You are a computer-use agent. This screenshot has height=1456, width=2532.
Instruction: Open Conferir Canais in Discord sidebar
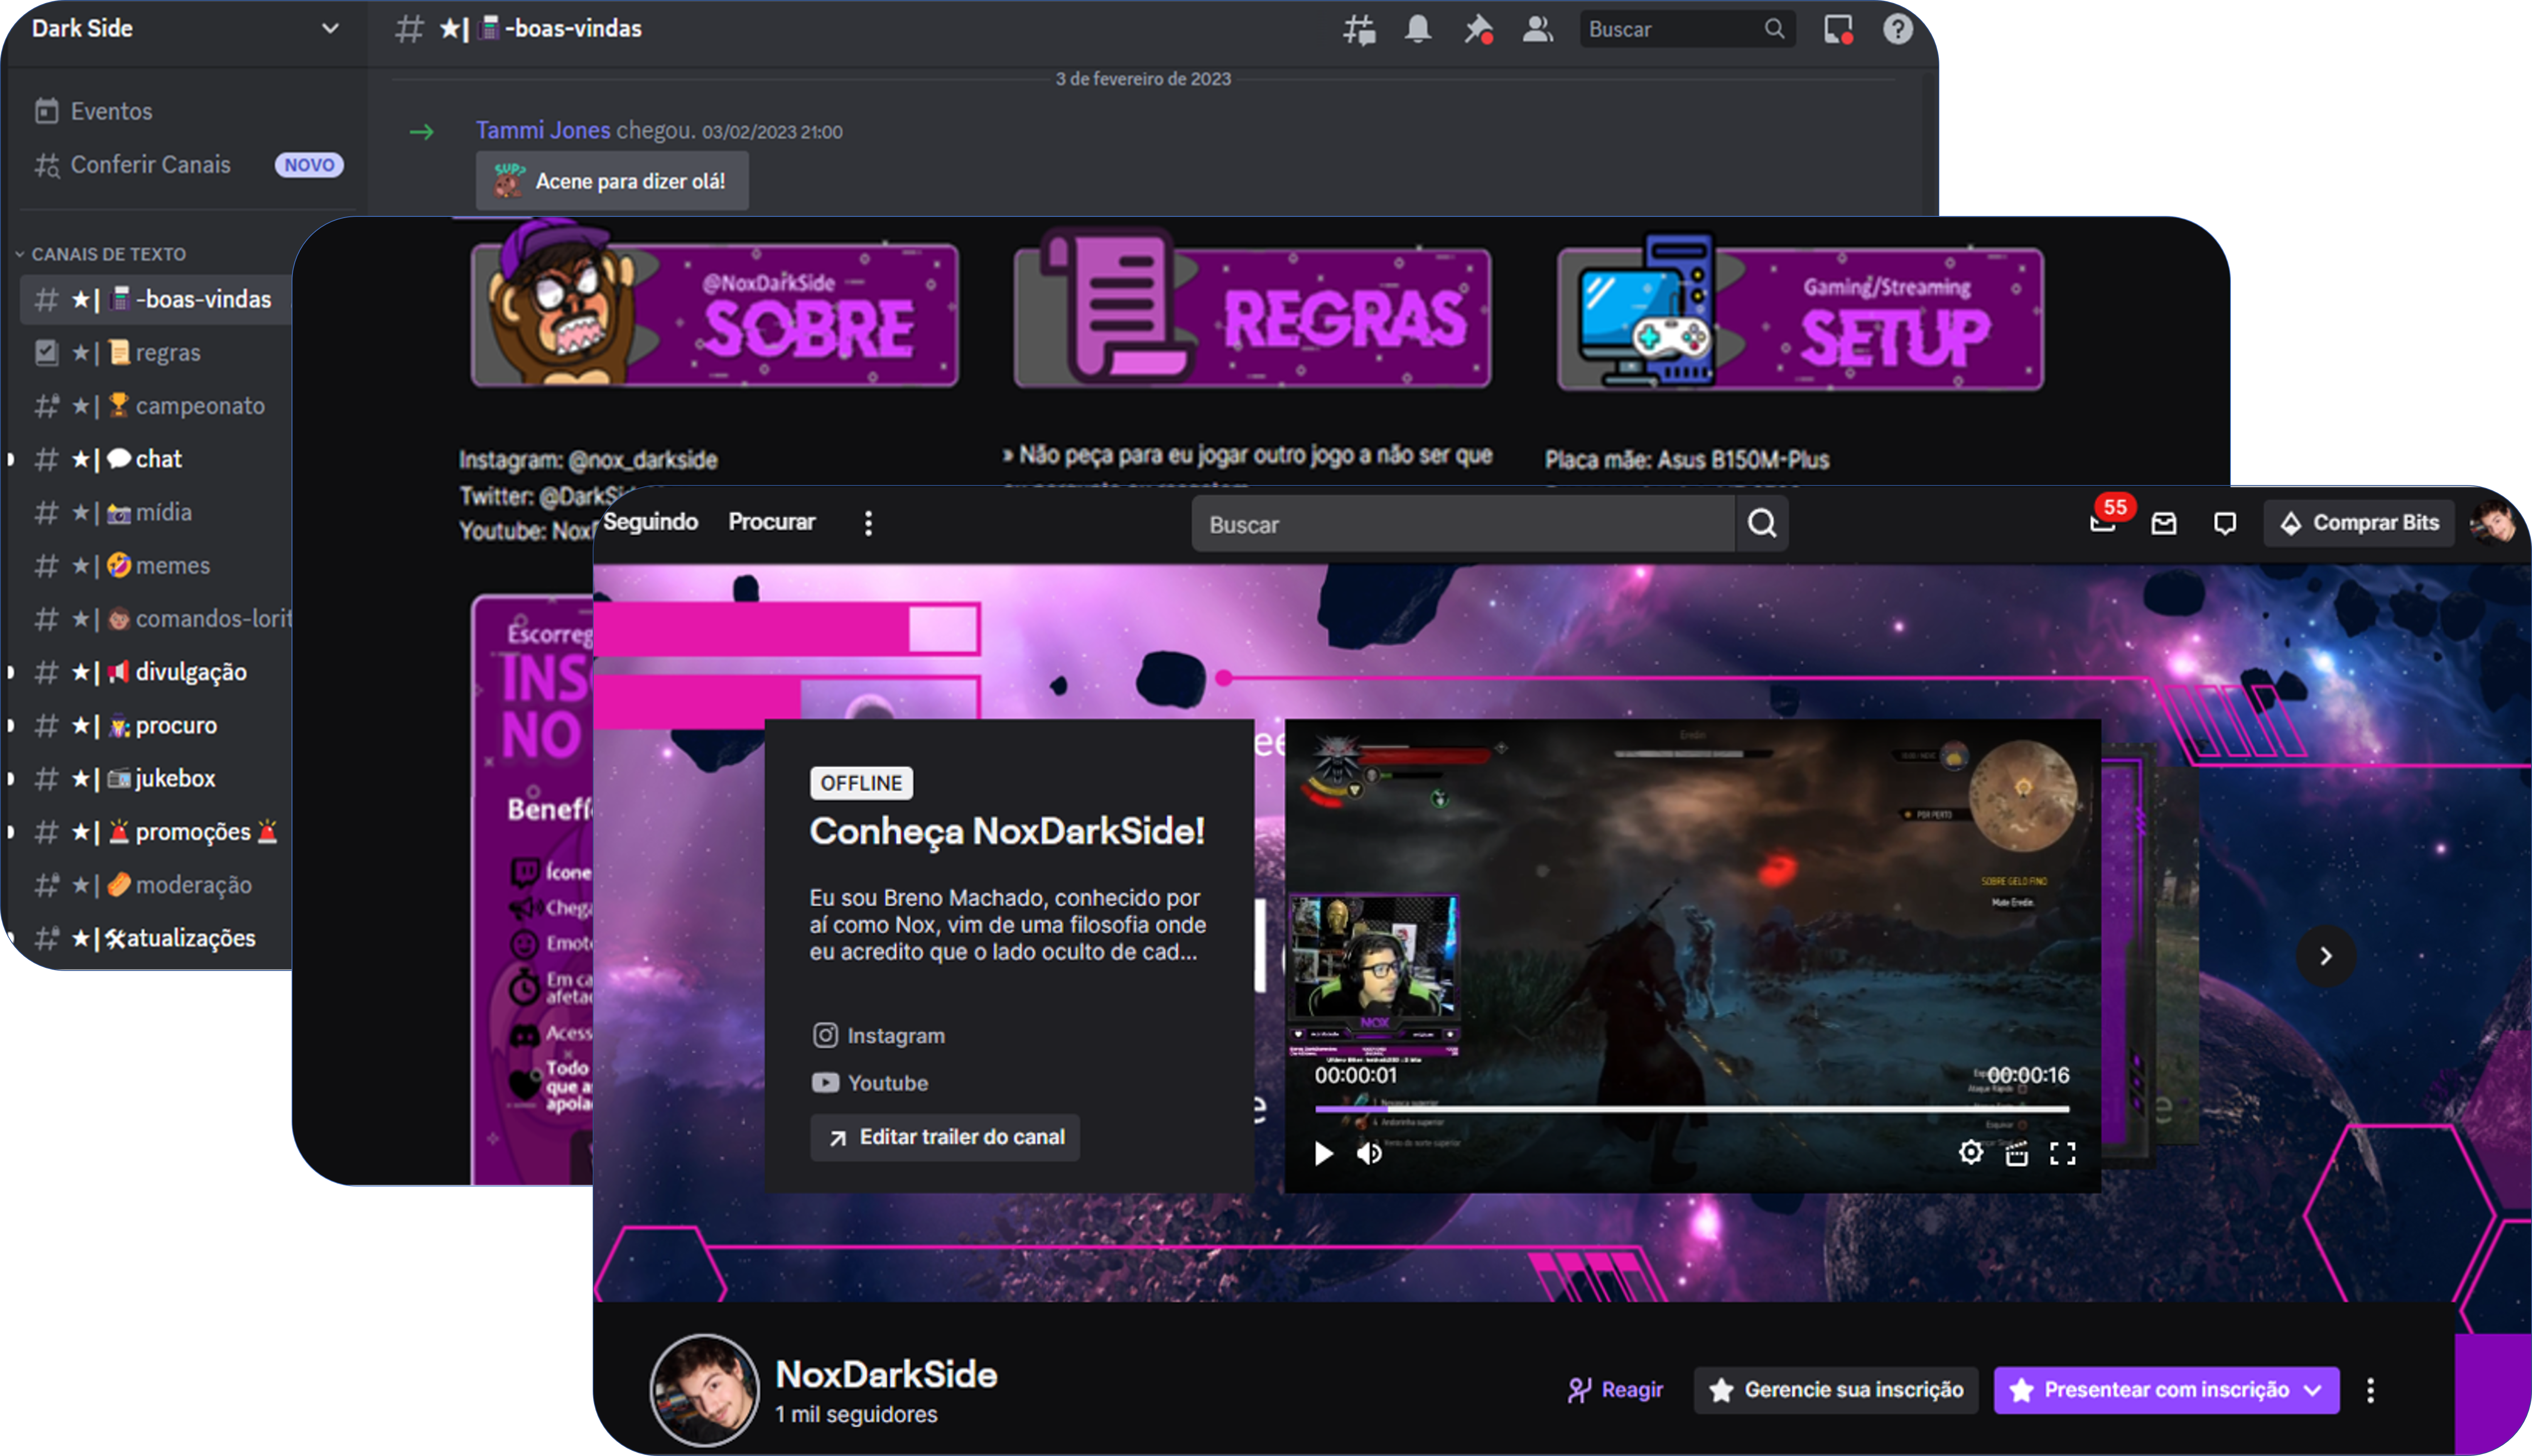[x=132, y=164]
